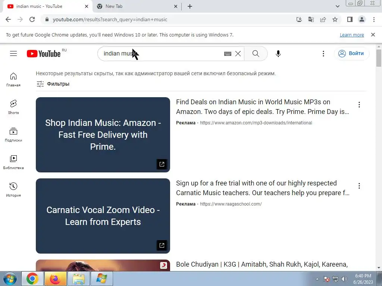Open Главная in the sidebar
Image resolution: width=382 pixels, height=286 pixels.
pos(13,80)
